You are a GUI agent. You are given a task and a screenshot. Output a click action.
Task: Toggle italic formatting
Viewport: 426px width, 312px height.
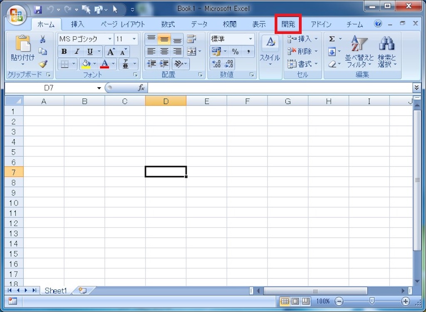77,51
